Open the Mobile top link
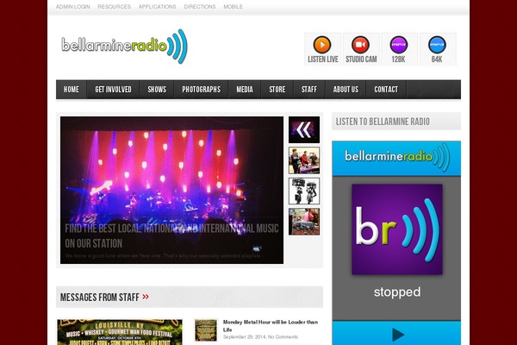Screen dimensions: 517x345 point(234,7)
